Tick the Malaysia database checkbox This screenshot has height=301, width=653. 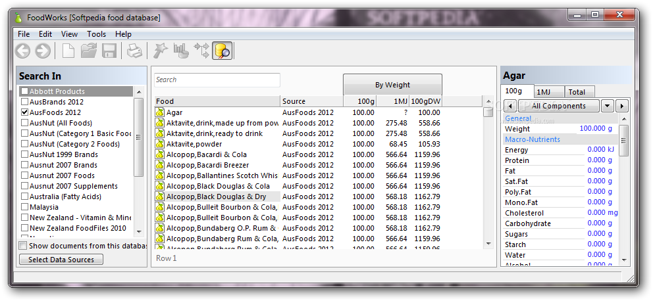(x=25, y=207)
